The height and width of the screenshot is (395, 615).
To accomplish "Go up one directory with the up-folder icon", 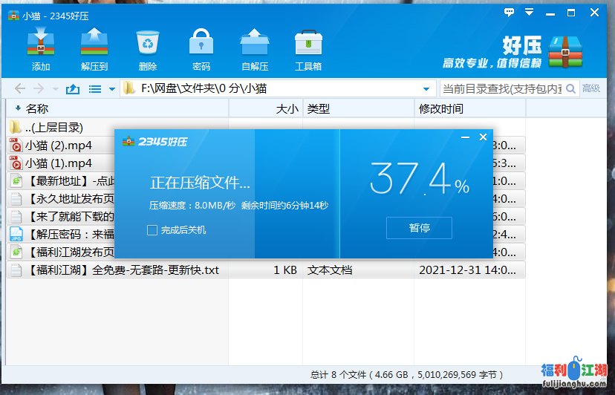I will point(72,89).
